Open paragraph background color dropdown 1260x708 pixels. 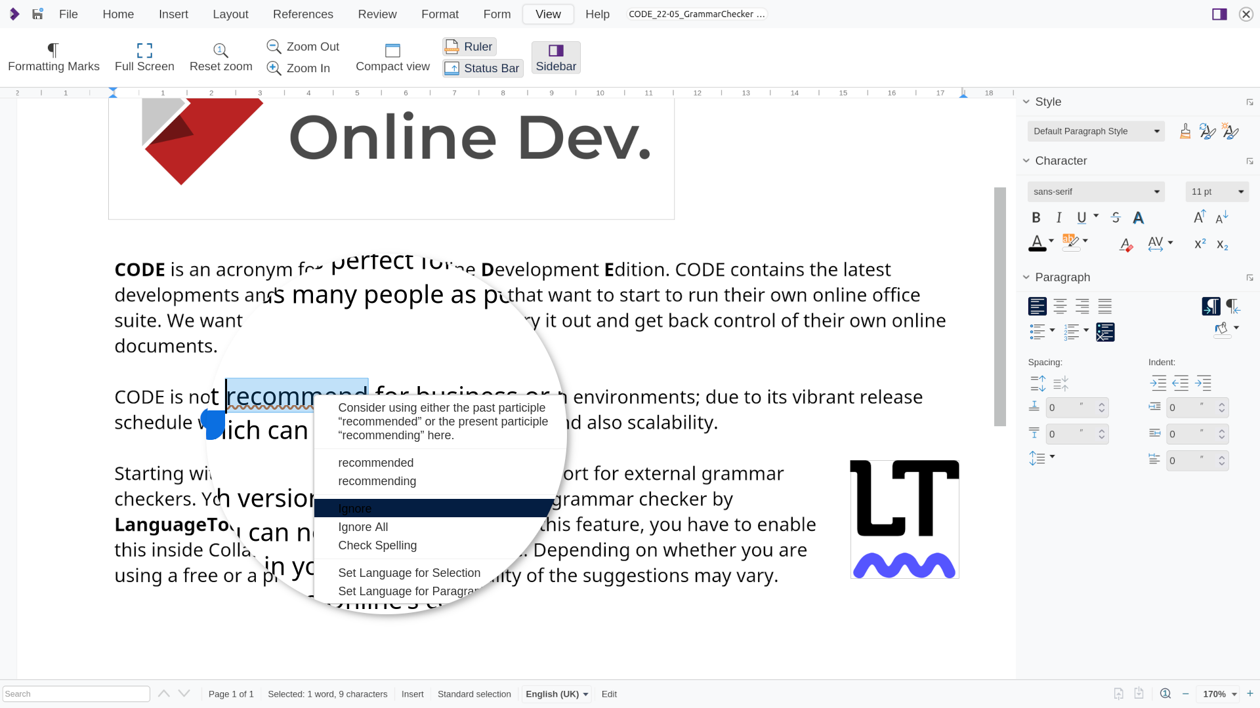1236,328
